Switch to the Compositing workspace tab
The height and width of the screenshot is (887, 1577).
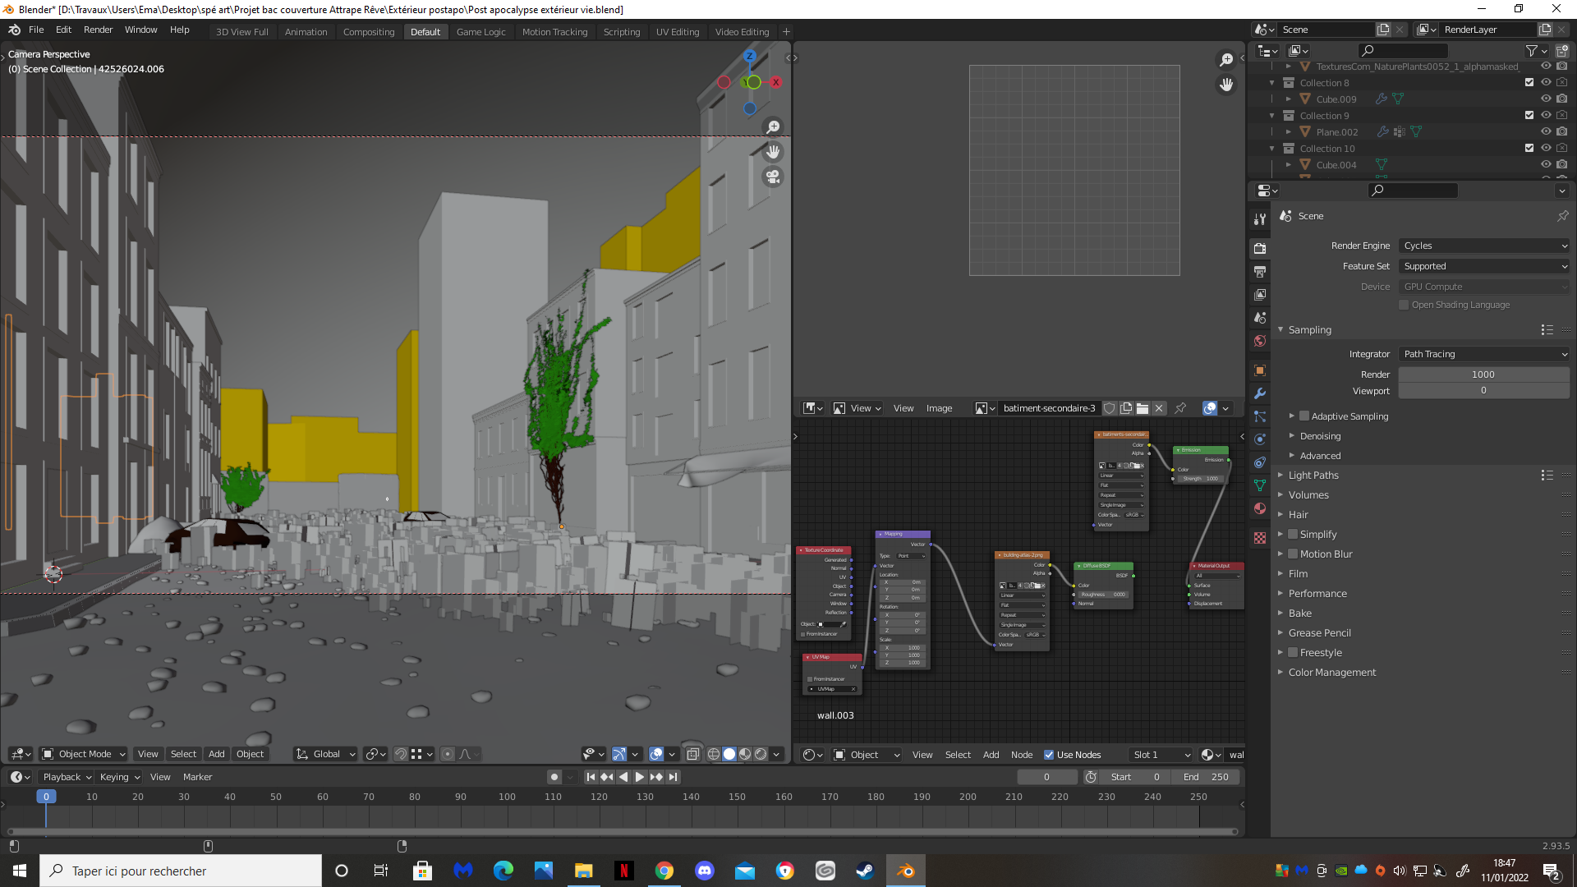369,32
